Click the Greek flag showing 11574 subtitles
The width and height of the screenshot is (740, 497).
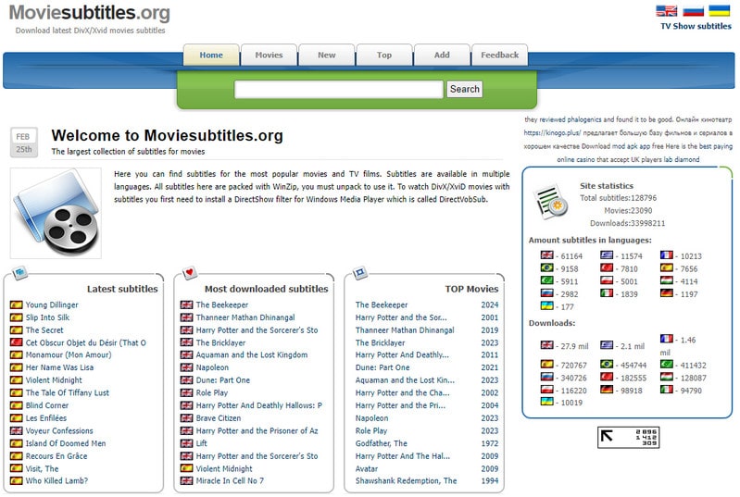607,255
